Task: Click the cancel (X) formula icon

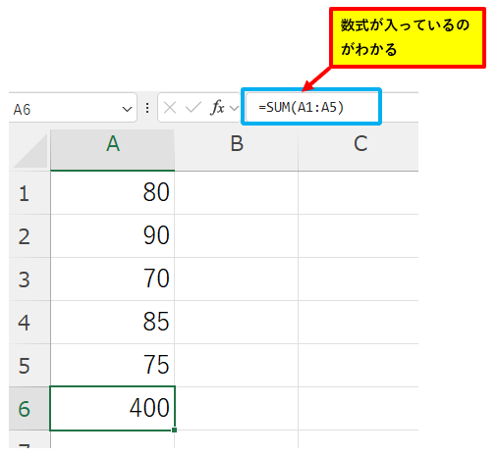Action: click(170, 108)
